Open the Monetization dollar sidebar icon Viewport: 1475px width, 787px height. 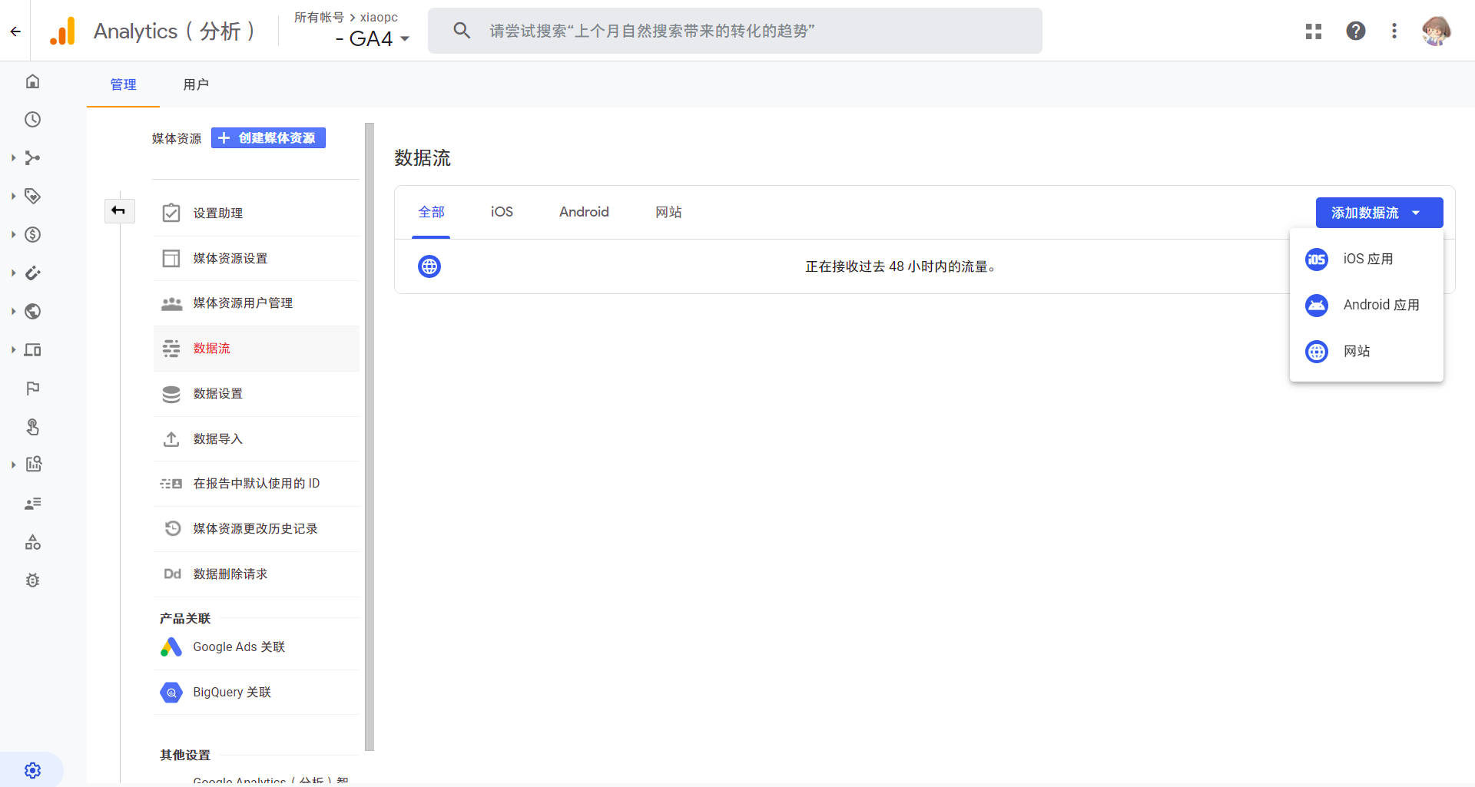pyautogui.click(x=32, y=235)
